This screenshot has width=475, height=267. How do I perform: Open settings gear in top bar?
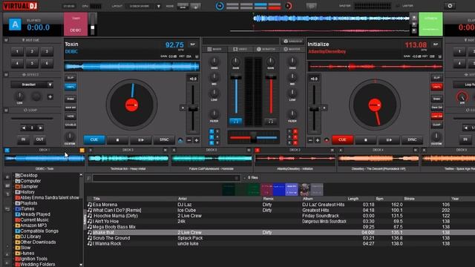(450, 6)
